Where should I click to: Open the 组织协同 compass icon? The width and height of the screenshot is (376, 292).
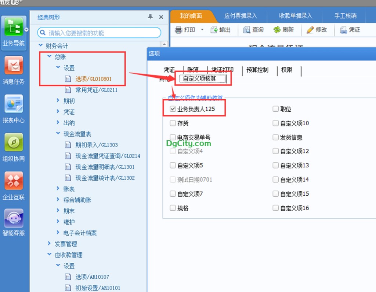click(x=14, y=143)
